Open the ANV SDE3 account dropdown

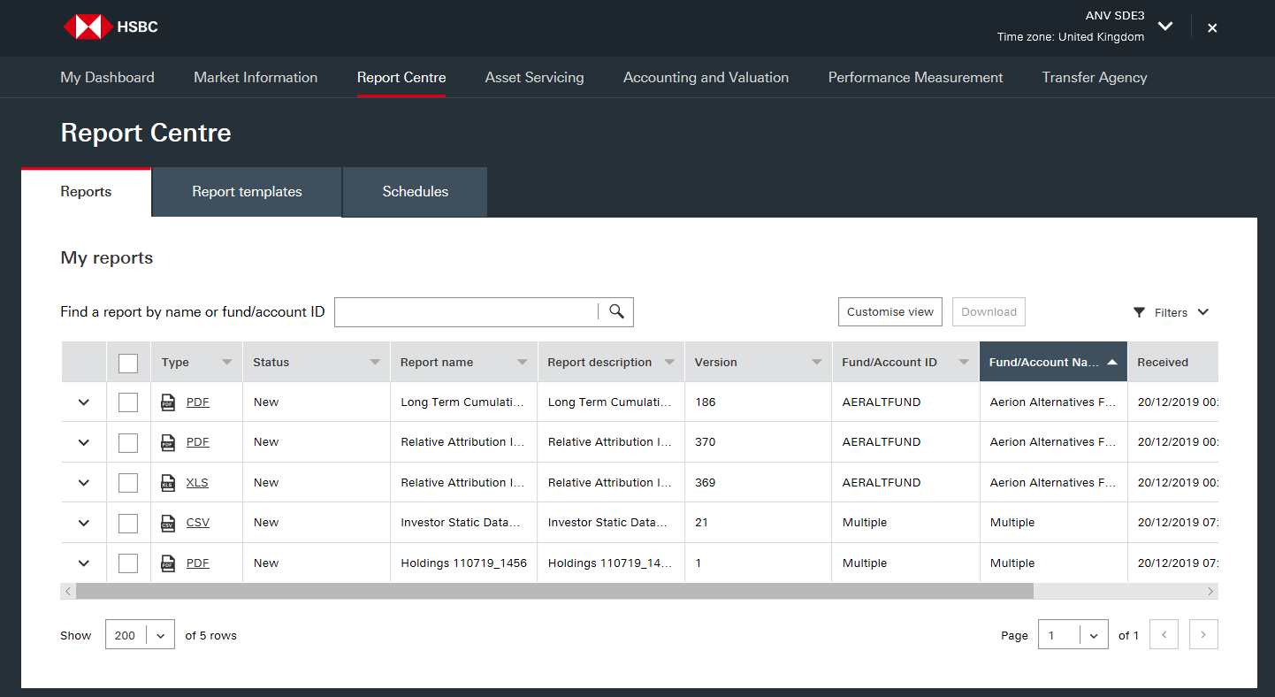[x=1165, y=27]
